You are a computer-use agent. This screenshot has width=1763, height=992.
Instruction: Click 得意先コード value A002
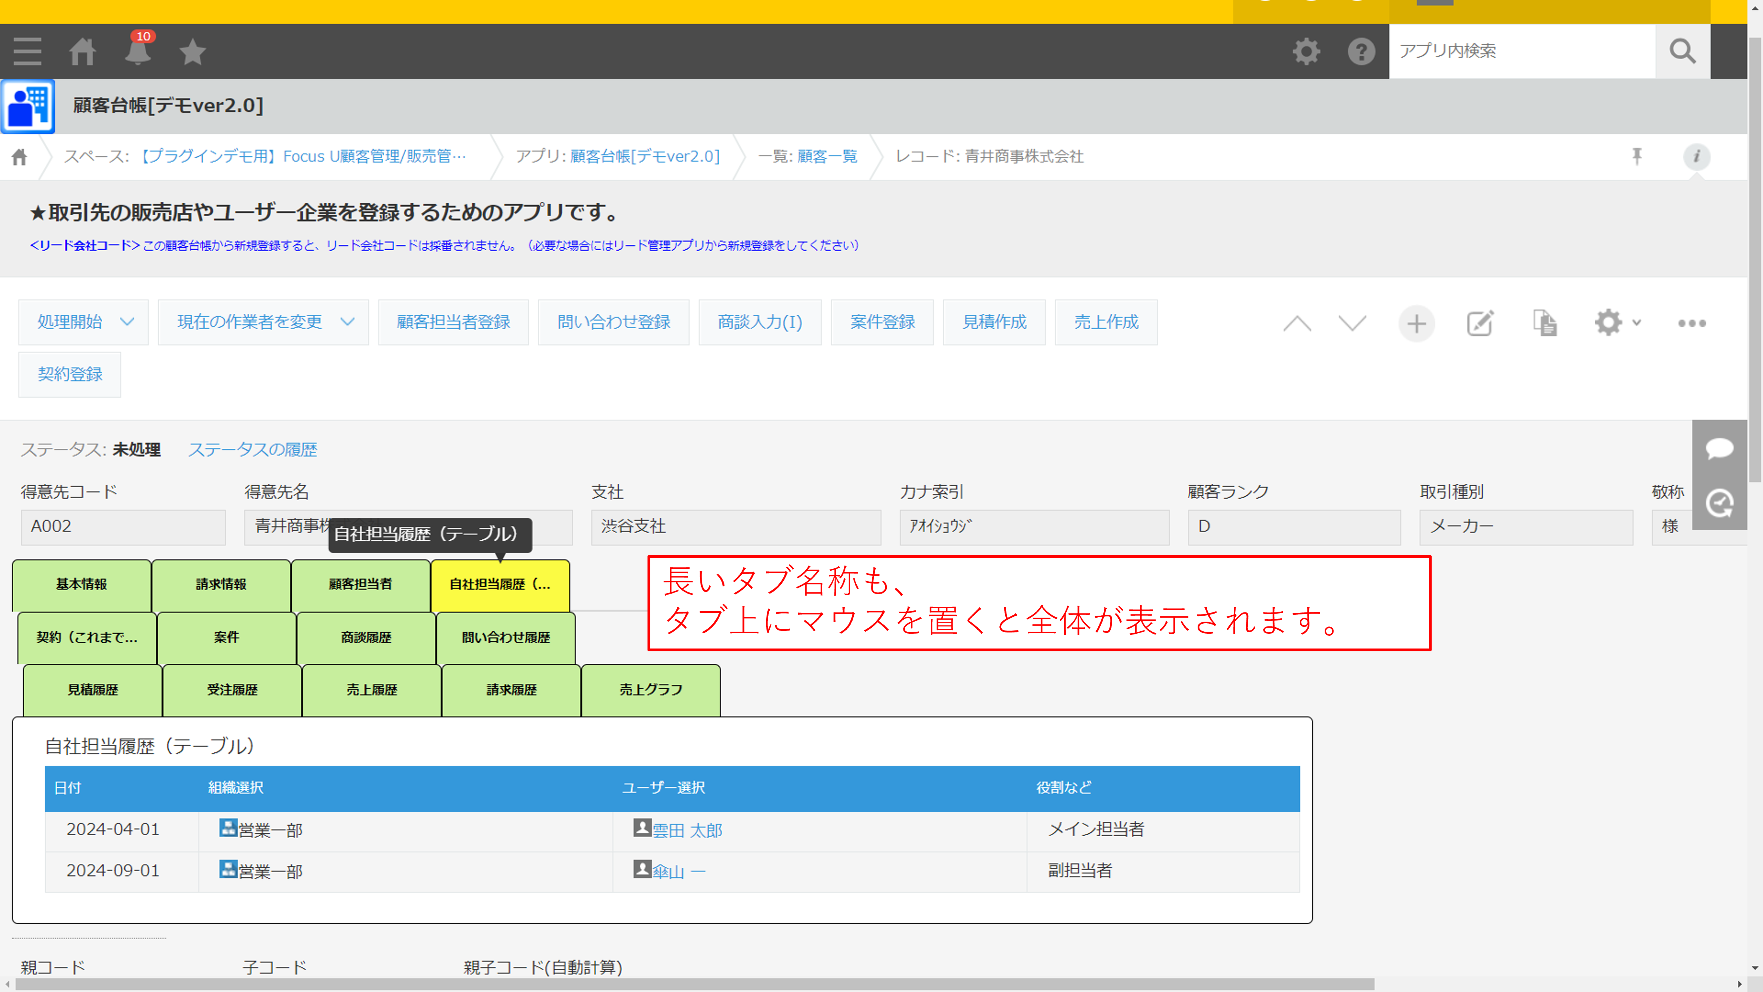(x=123, y=527)
